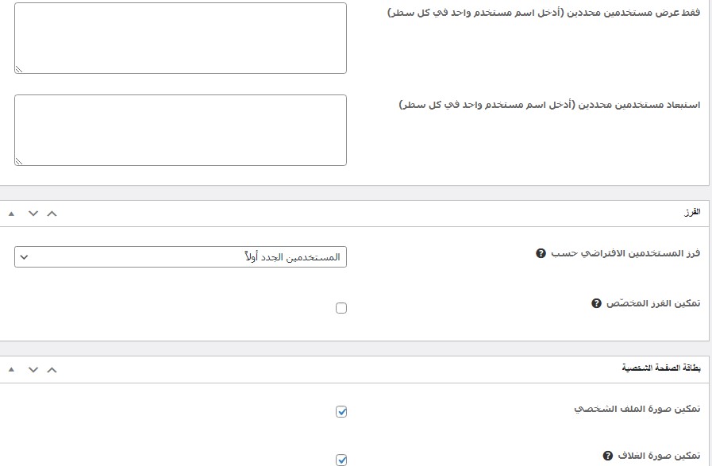Click resize handle of the فقط عرض مستخدمين textarea
This screenshot has height=466, width=712.
click(19, 68)
